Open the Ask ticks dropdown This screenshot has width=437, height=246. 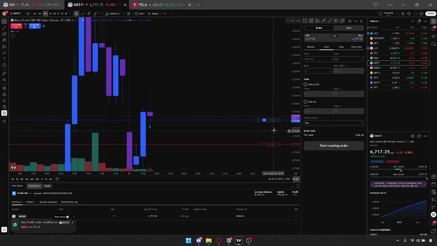(349, 59)
